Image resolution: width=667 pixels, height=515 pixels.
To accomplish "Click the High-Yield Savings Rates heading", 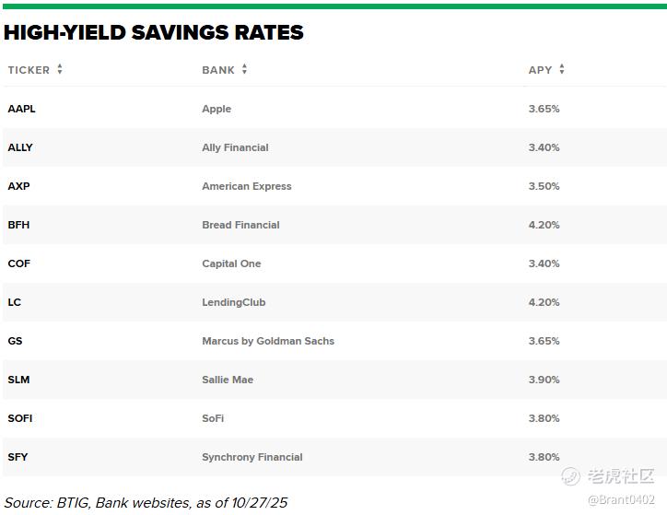I will click(x=154, y=33).
